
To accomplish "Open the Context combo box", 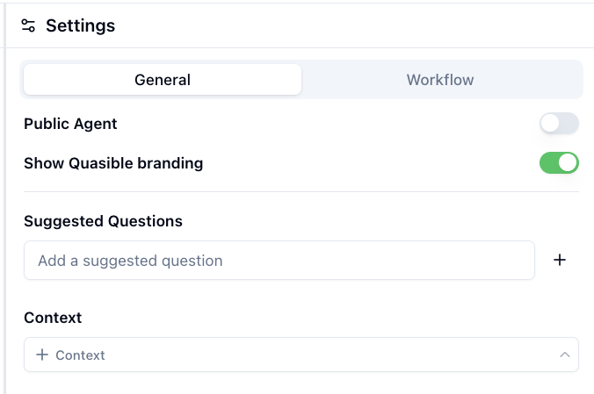I will [301, 355].
